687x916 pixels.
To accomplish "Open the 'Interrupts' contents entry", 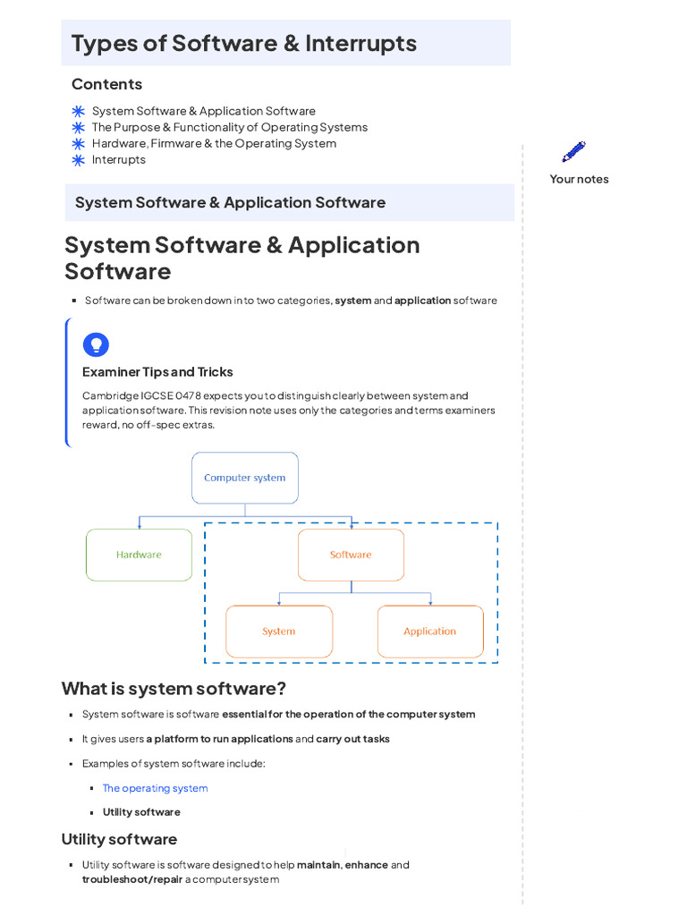I will [x=119, y=160].
